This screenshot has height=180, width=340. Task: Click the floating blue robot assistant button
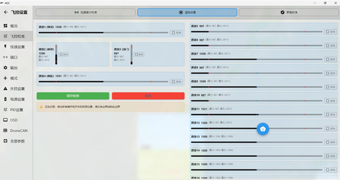tap(263, 129)
